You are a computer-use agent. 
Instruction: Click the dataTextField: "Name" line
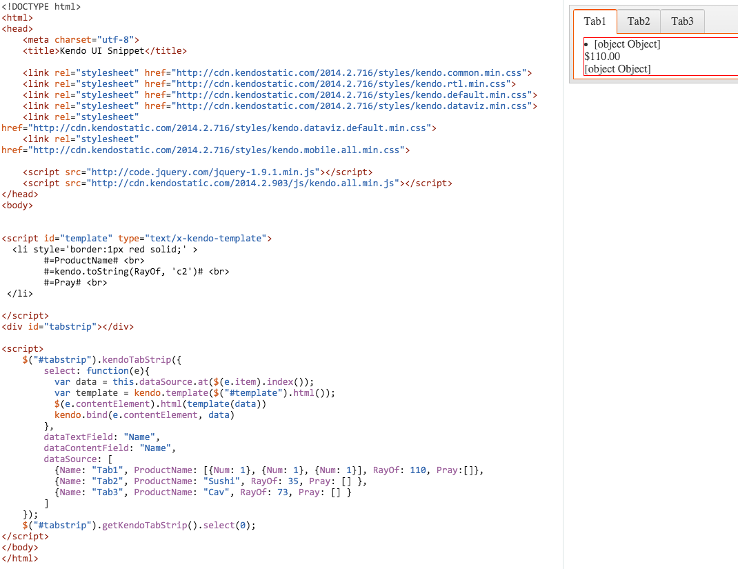(101, 437)
